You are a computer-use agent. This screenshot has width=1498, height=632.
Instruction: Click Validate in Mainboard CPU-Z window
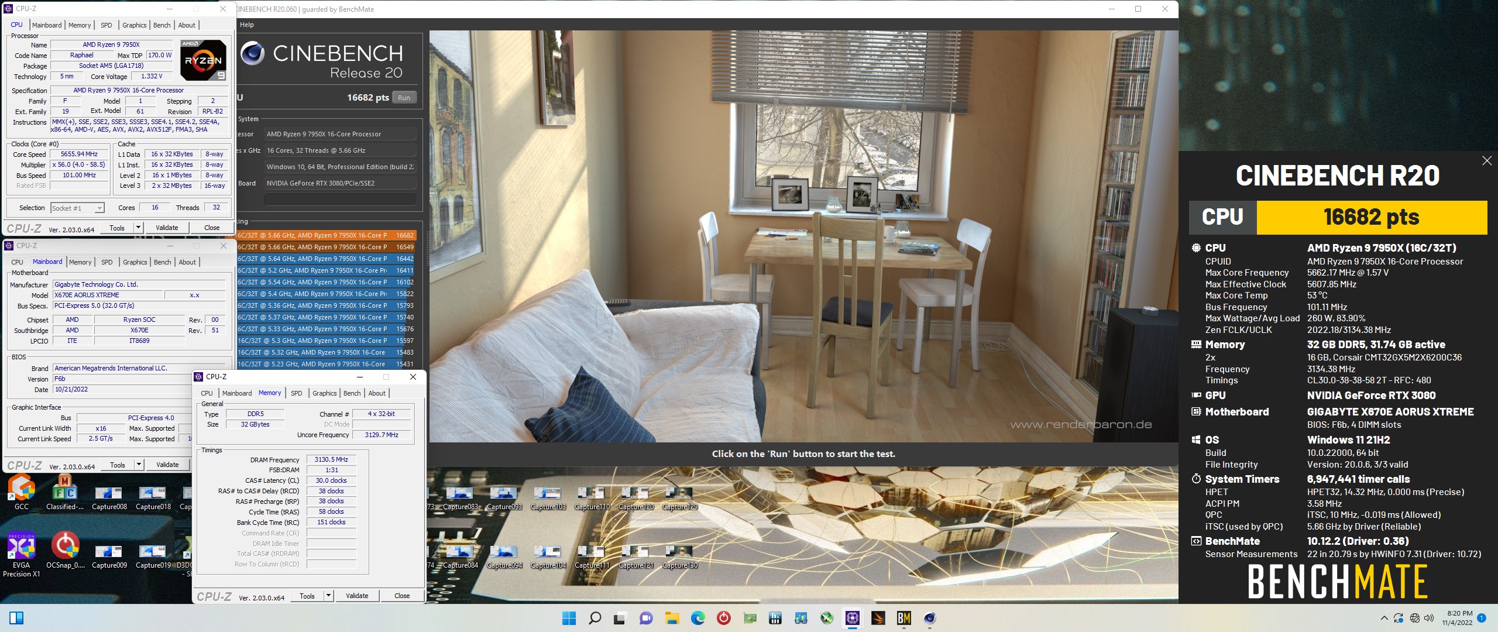(x=167, y=465)
